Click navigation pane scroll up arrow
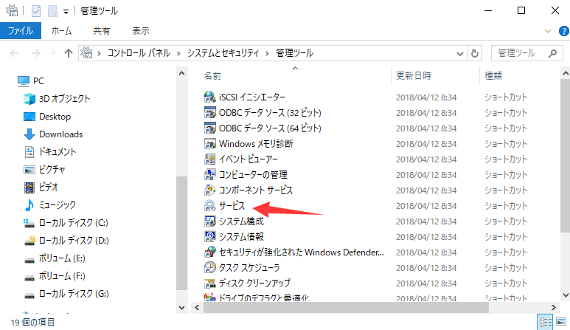The width and height of the screenshot is (570, 330). pos(181,73)
